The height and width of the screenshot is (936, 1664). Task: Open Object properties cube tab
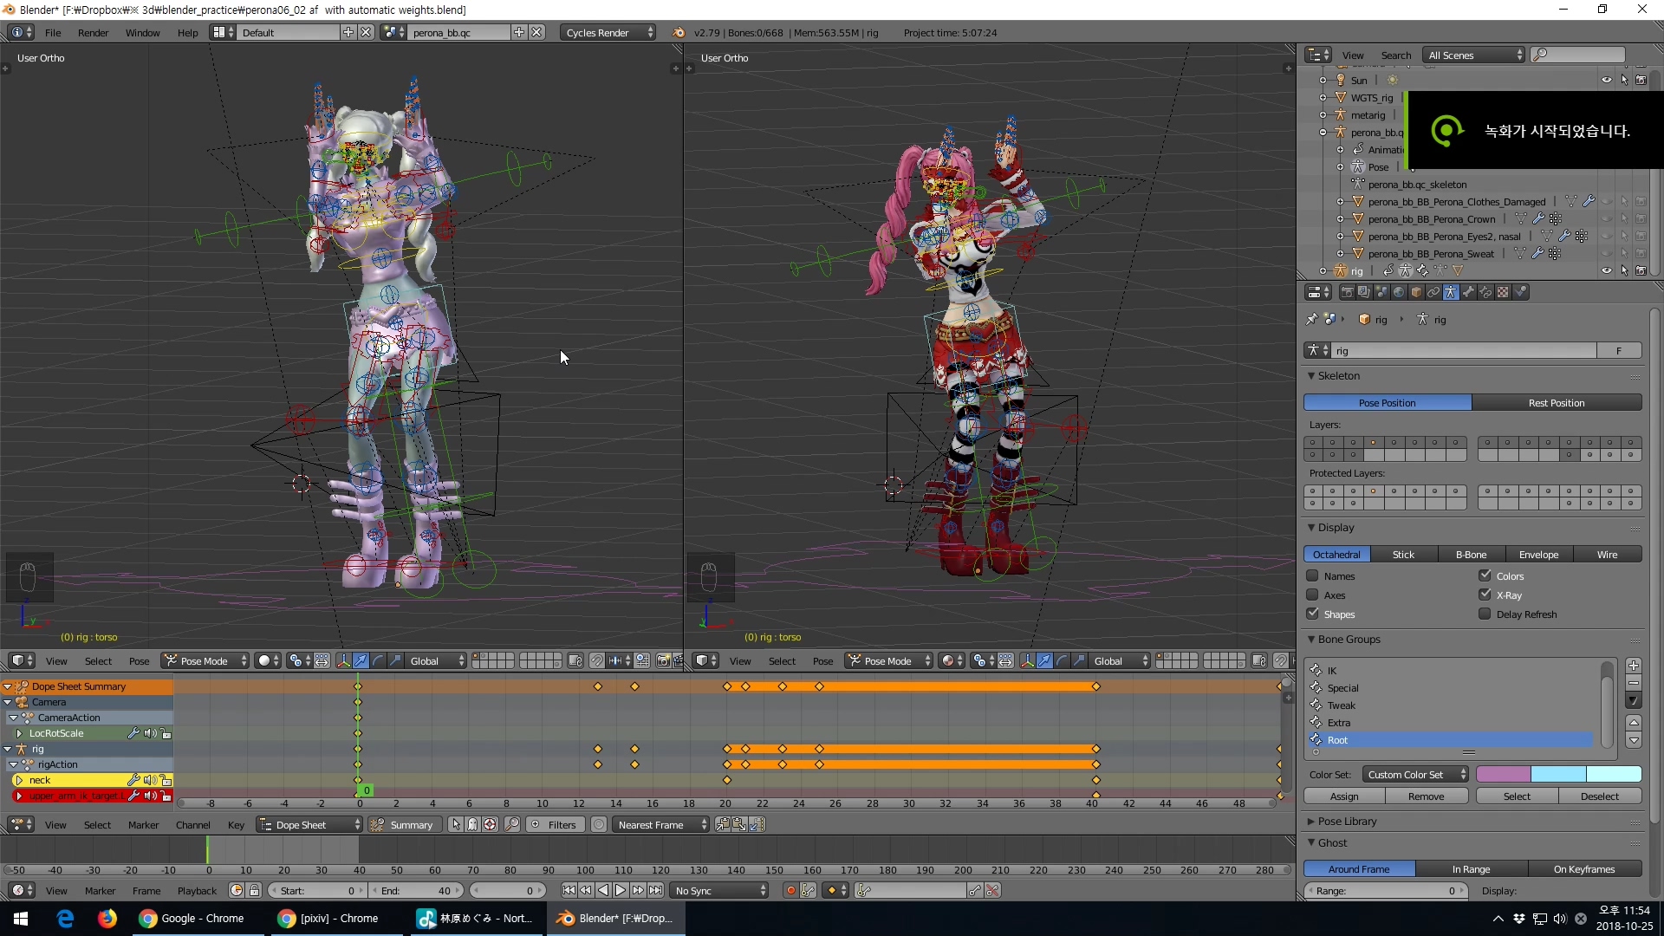pyautogui.click(x=1416, y=292)
